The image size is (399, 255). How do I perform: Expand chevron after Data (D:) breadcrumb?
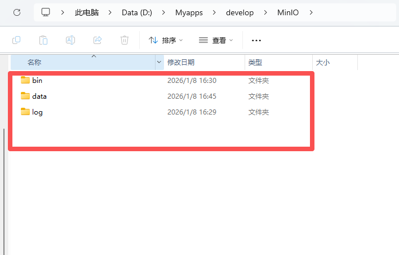(x=163, y=12)
